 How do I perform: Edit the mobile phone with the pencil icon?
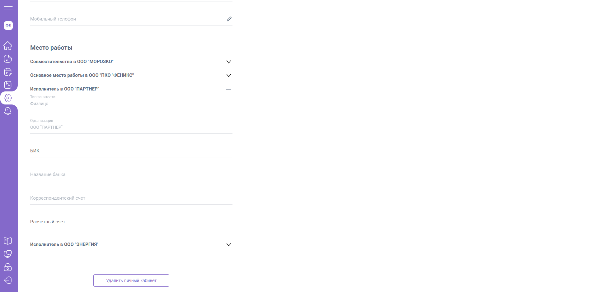(x=229, y=19)
